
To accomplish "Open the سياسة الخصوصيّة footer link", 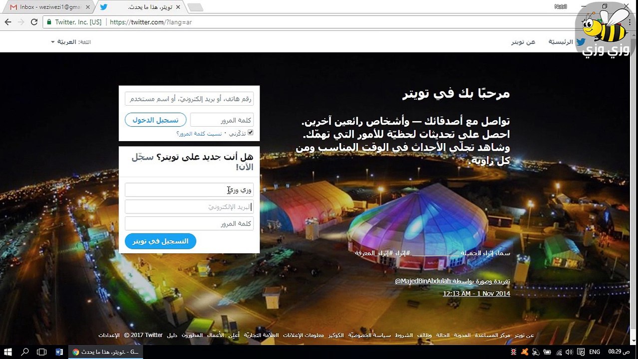I will pyautogui.click(x=369, y=335).
